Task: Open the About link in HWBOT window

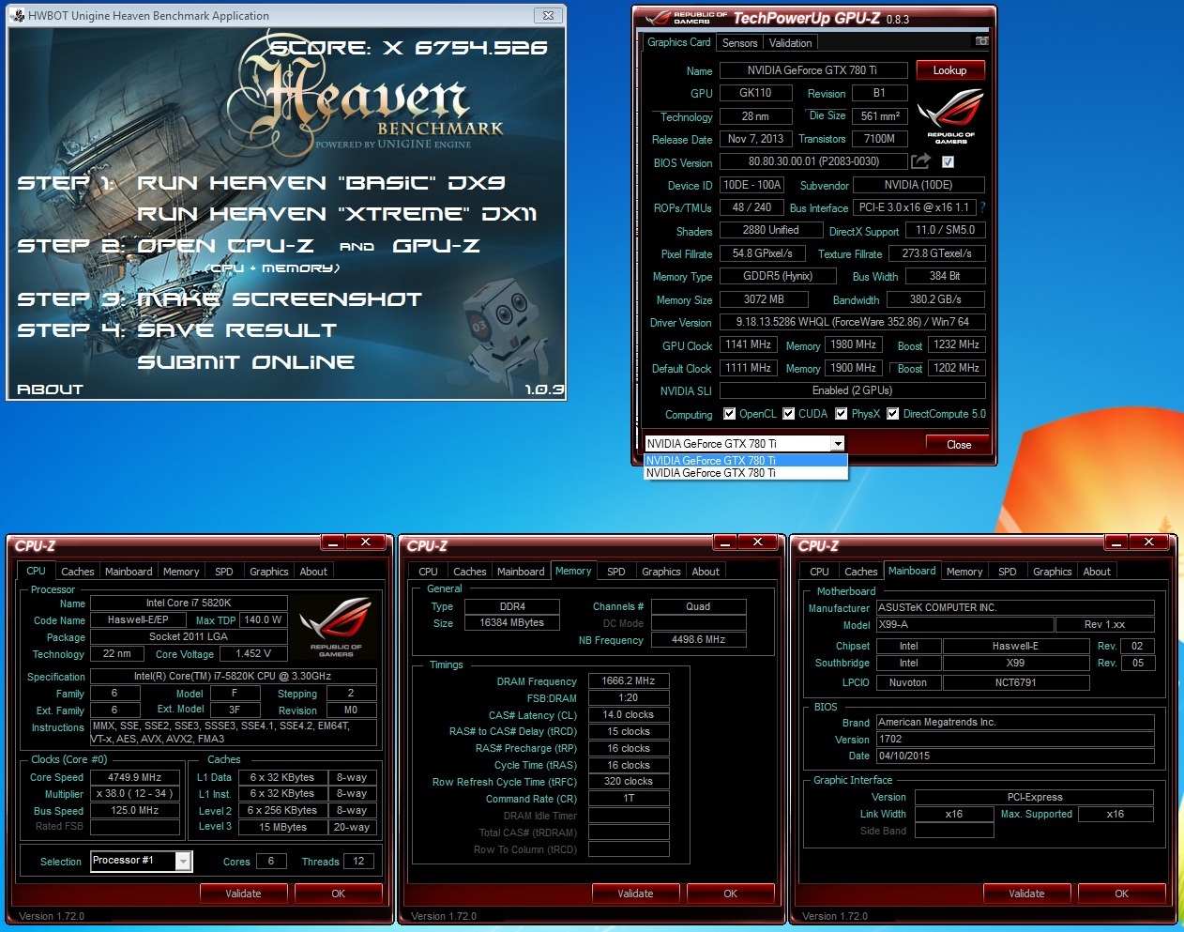Action: pyautogui.click(x=50, y=389)
